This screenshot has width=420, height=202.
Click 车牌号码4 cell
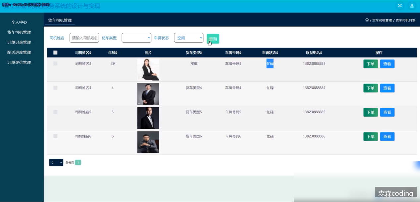[233, 88]
